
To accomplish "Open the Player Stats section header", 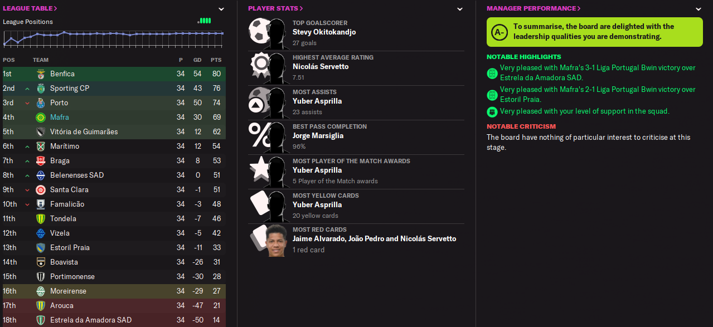I will click(x=275, y=8).
